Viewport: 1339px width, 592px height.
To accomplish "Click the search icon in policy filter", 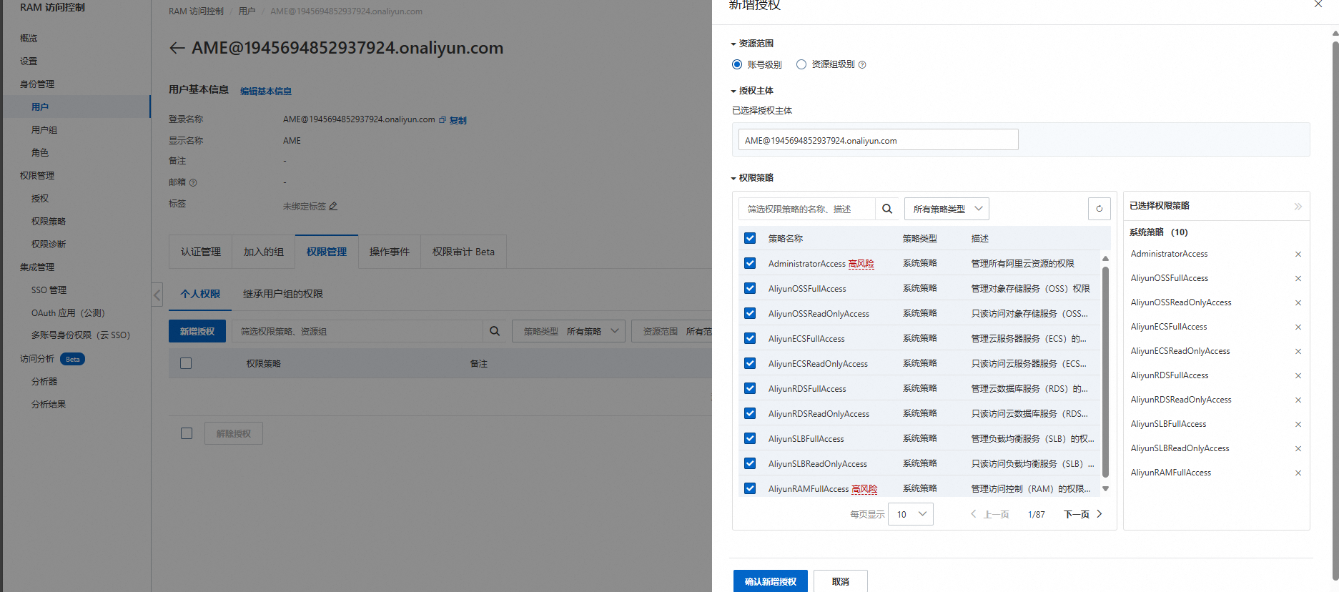I will (x=887, y=209).
